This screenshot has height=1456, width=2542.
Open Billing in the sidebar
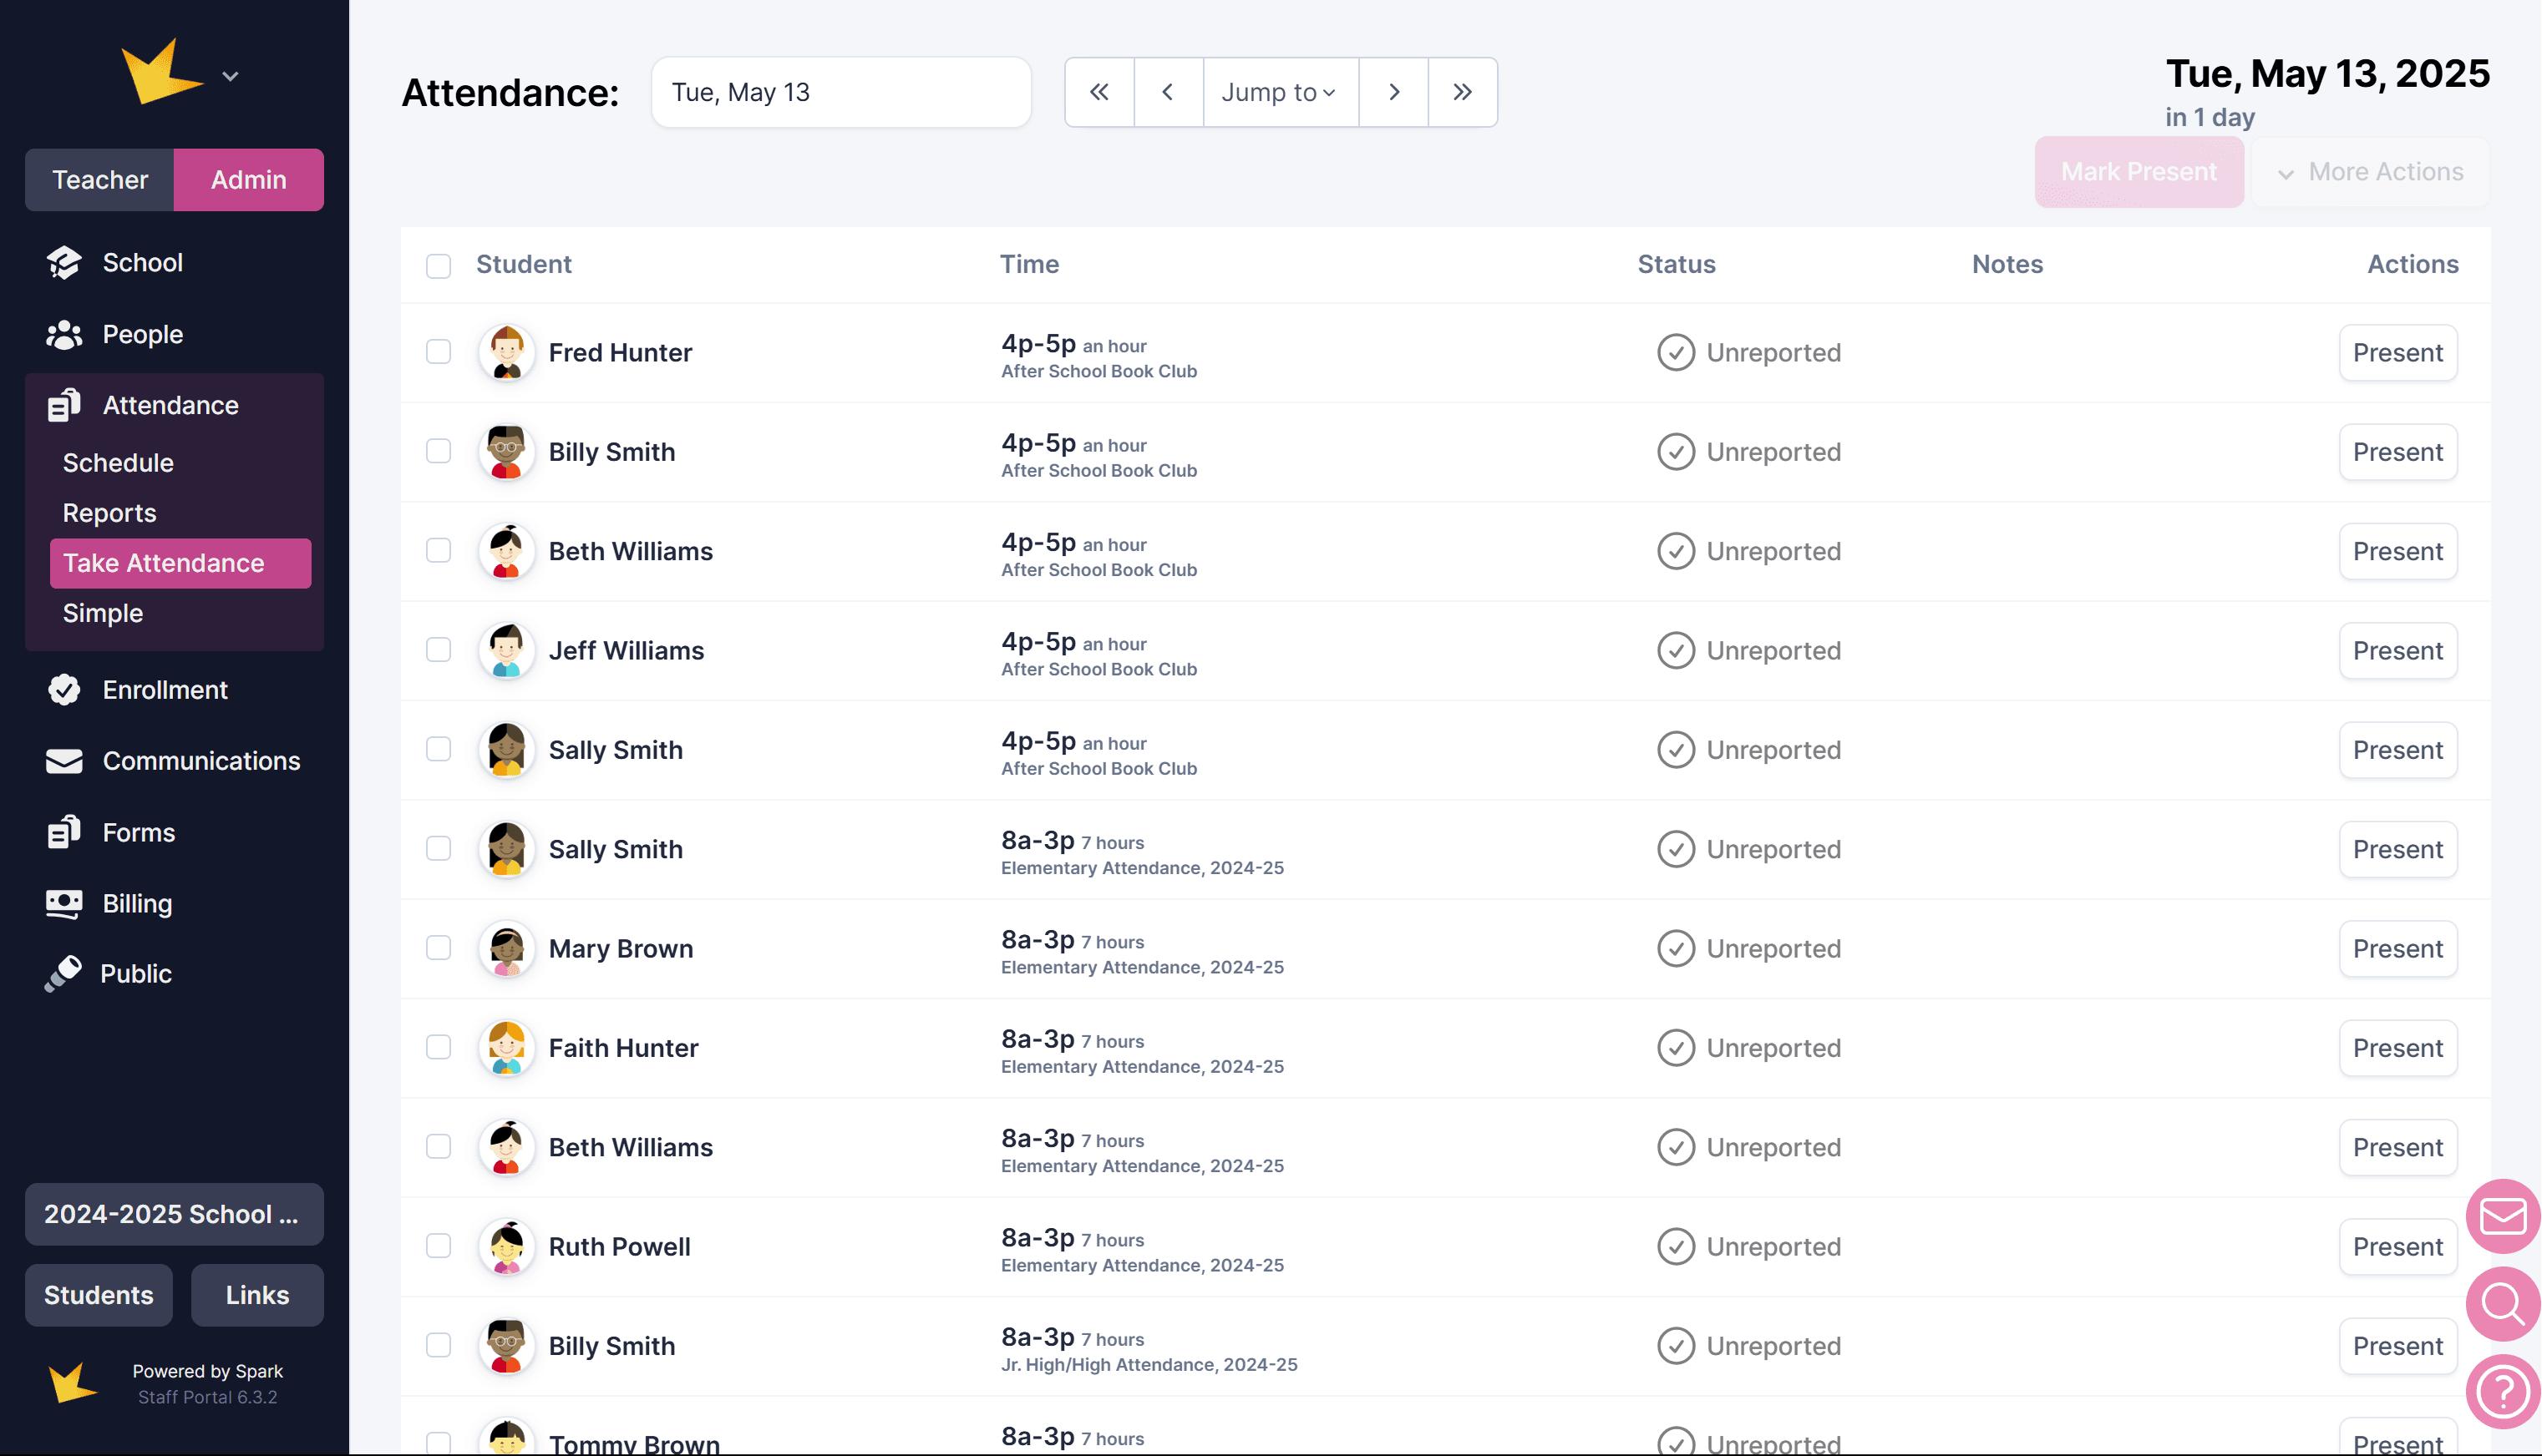pos(137,903)
